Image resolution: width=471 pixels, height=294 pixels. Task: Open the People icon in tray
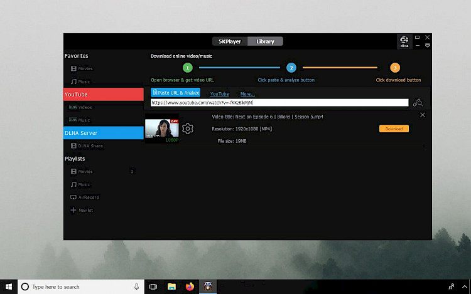[x=451, y=287]
